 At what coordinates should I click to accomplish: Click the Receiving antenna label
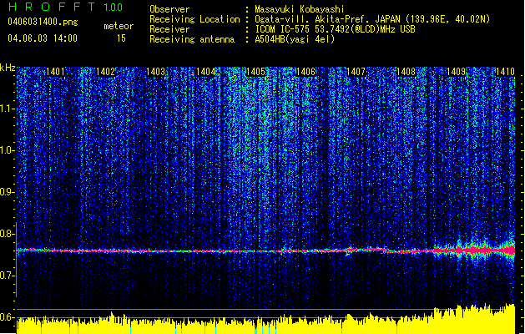pyautogui.click(x=192, y=39)
